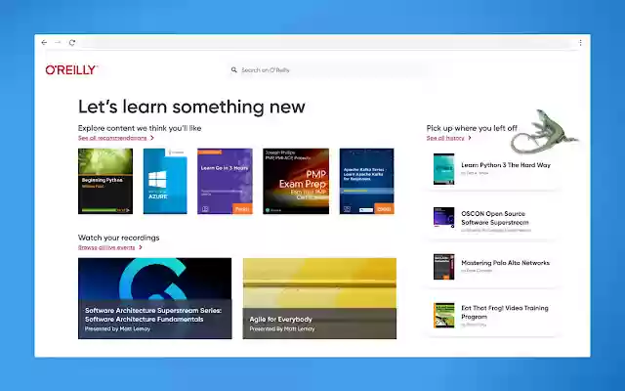Click the progress bar on Beginning Python cover
625x391 pixels.
point(105,210)
